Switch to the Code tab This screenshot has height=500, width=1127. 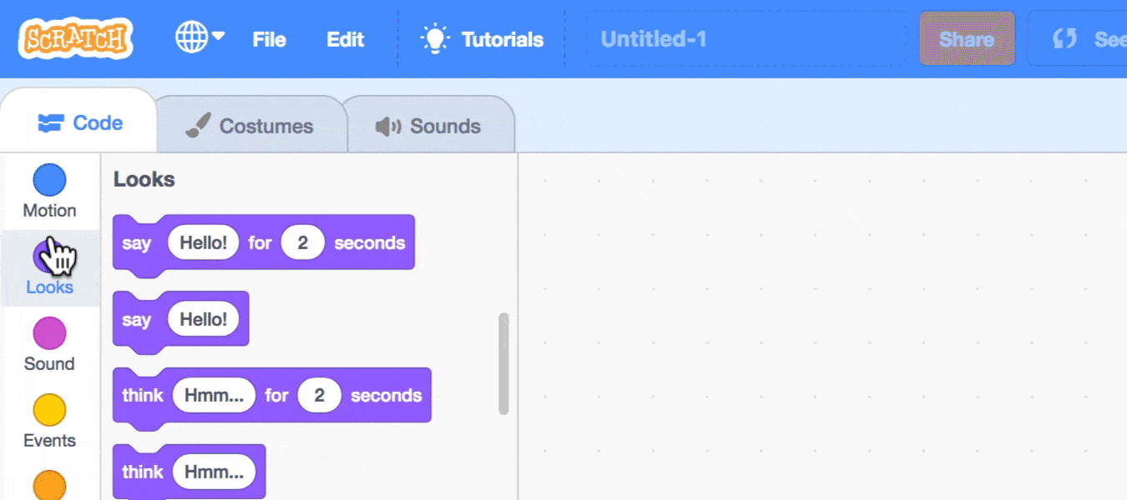tap(81, 123)
